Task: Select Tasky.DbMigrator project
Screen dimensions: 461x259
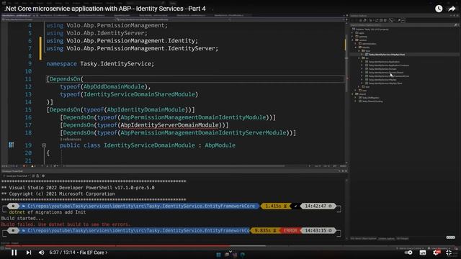Action: point(370,98)
